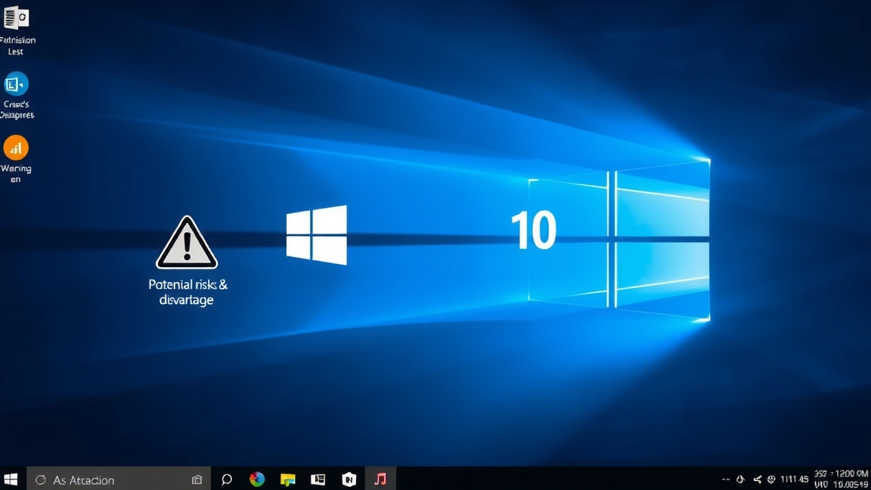
Task: Click the volume icon in the system tray
Action: coord(740,479)
